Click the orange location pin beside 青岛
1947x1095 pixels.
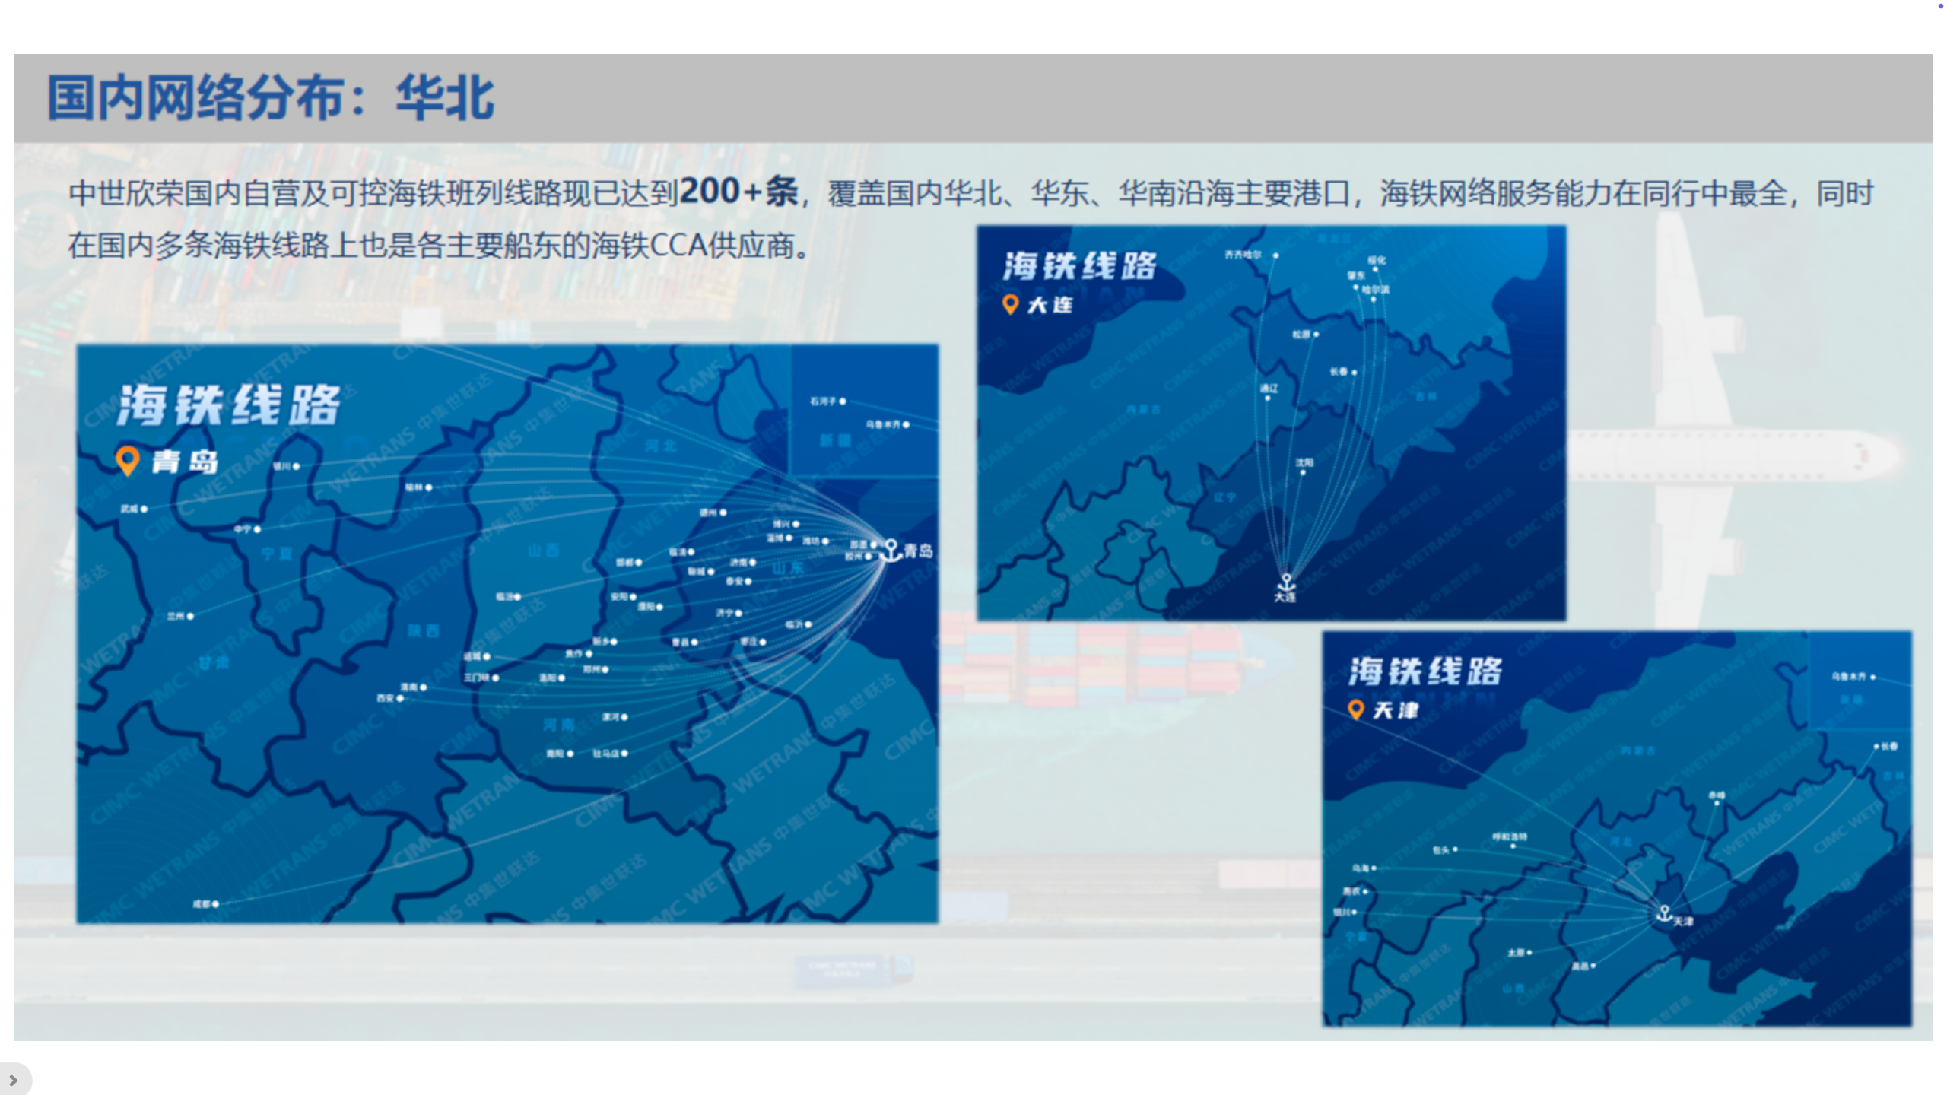pyautogui.click(x=127, y=460)
